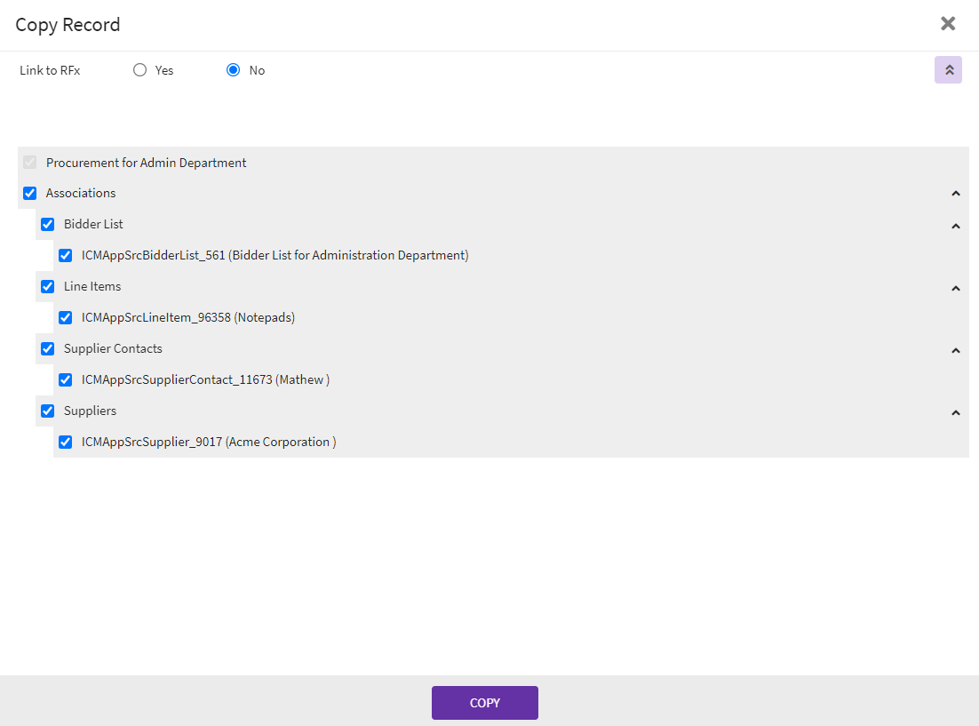The height and width of the screenshot is (726, 979).
Task: Uncheck the Supplier Contacts checkbox
Action: pyautogui.click(x=48, y=349)
